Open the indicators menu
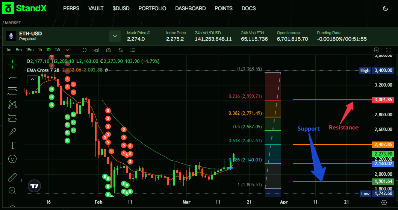This screenshot has height=210, width=398. [97, 50]
